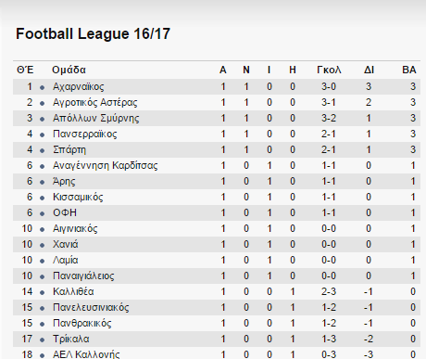The height and width of the screenshot is (359, 426).
Task: Open the Αχαρναϊκός team link
Action: 79,87
